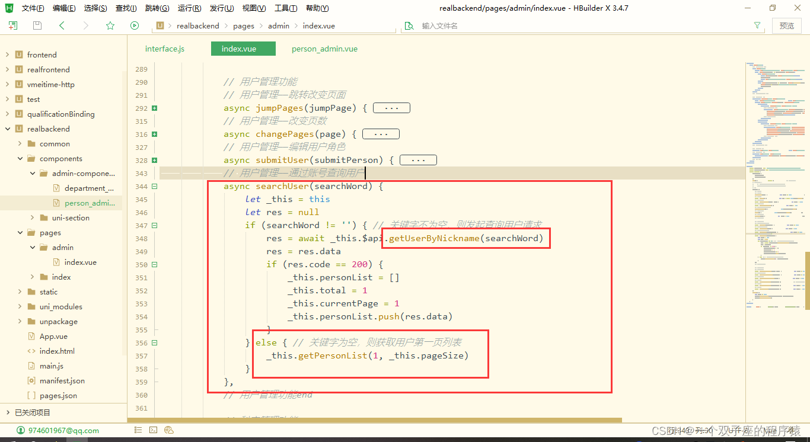This screenshot has height=442, width=810.
Task: Open the 文件(F) menu
Action: point(33,8)
